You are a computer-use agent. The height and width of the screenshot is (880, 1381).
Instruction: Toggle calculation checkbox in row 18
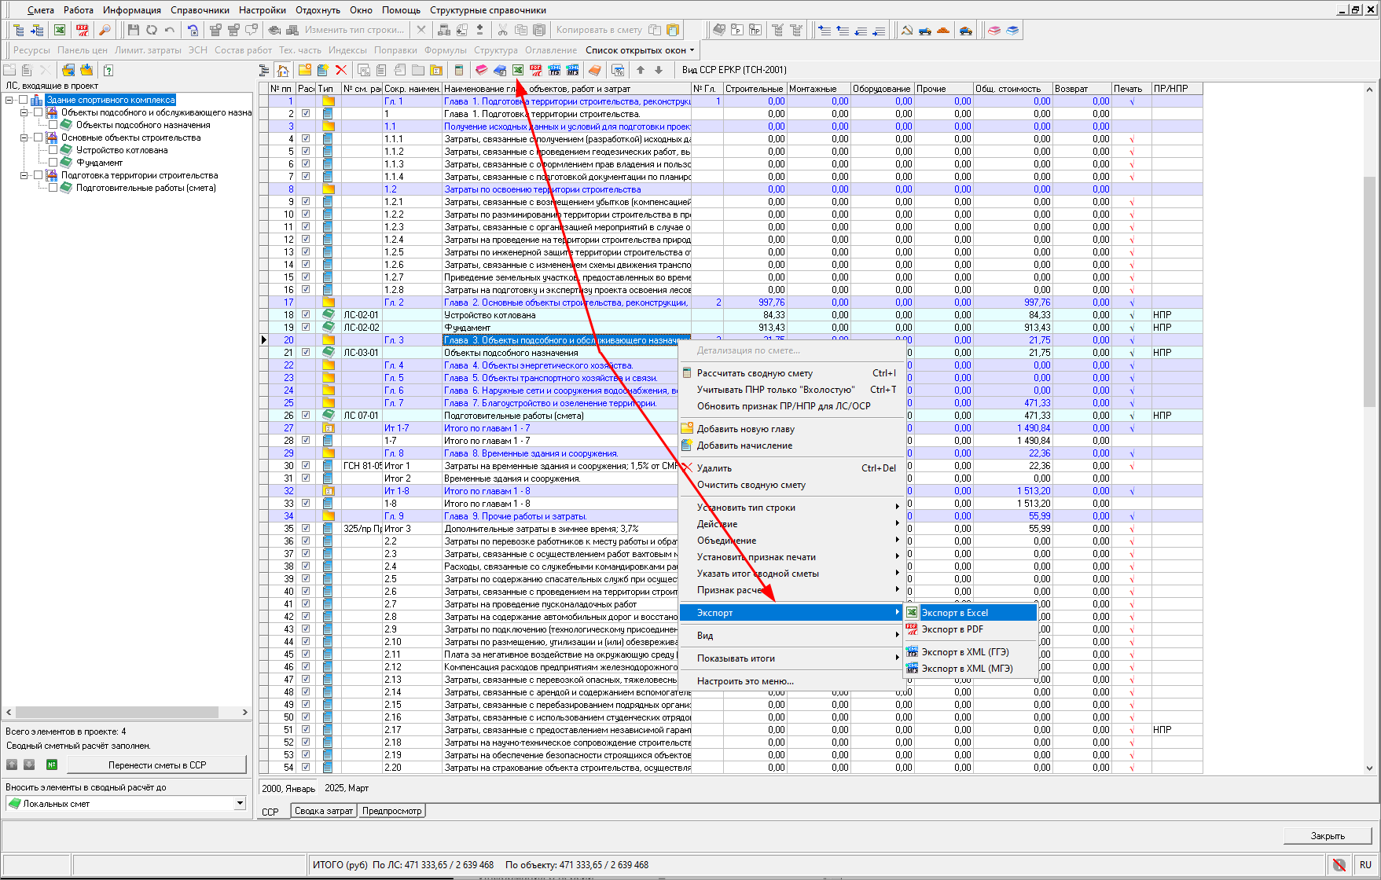pyautogui.click(x=306, y=315)
